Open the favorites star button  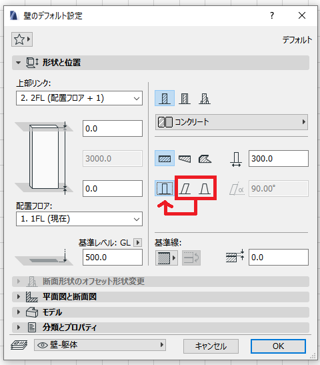point(22,39)
